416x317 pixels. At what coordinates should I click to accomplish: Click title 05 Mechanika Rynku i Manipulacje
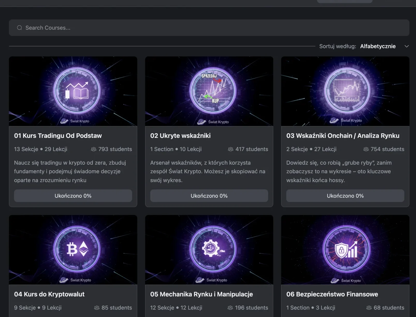(x=201, y=294)
